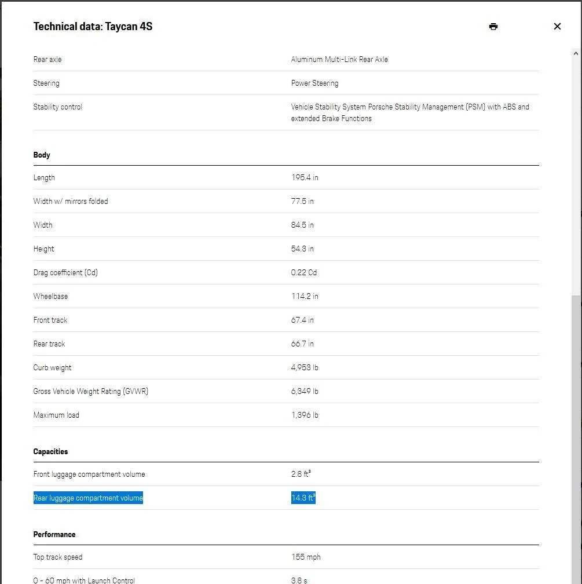
Task: Click the '67.4 in' value
Action: coord(302,320)
